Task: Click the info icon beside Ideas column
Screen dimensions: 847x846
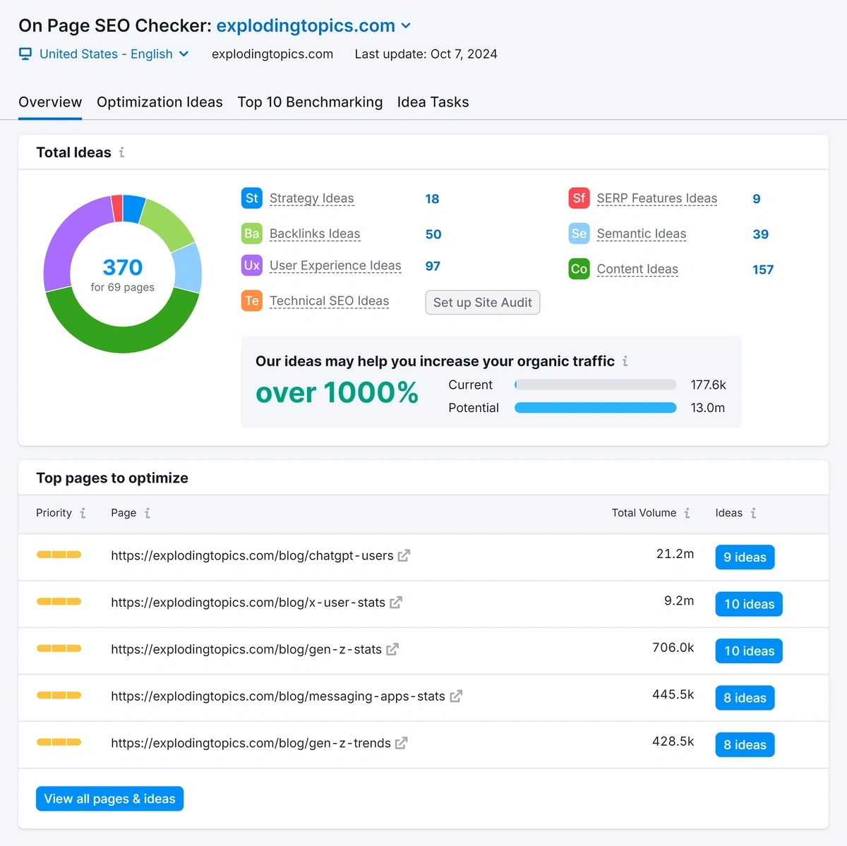Action: (754, 513)
